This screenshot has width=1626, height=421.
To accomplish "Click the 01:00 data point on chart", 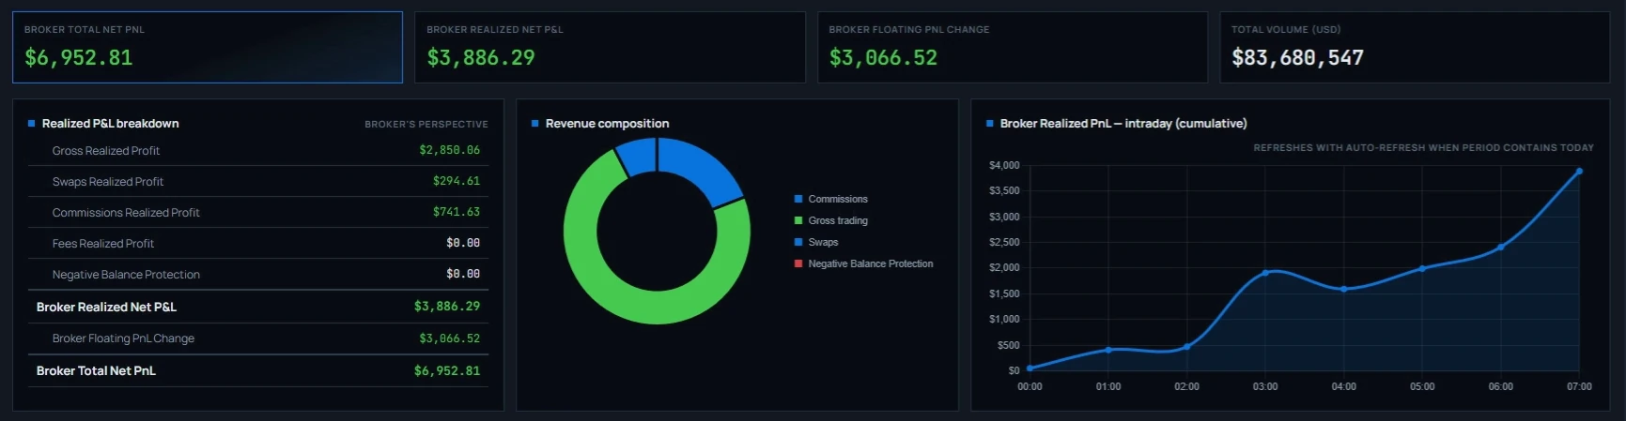I will pos(1108,350).
